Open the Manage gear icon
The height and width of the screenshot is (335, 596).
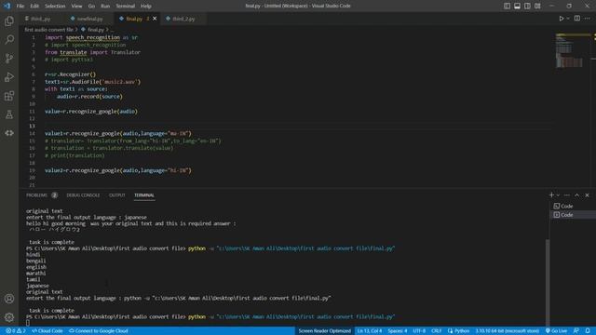[x=9, y=317]
